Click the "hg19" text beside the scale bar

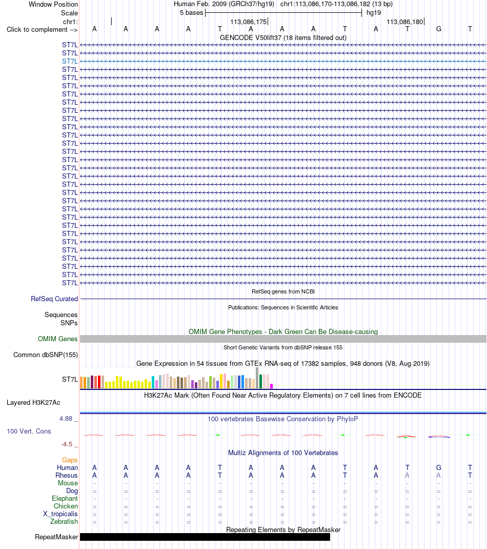point(374,13)
